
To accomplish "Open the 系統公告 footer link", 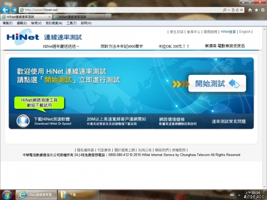I will pyautogui.click(x=145, y=150).
